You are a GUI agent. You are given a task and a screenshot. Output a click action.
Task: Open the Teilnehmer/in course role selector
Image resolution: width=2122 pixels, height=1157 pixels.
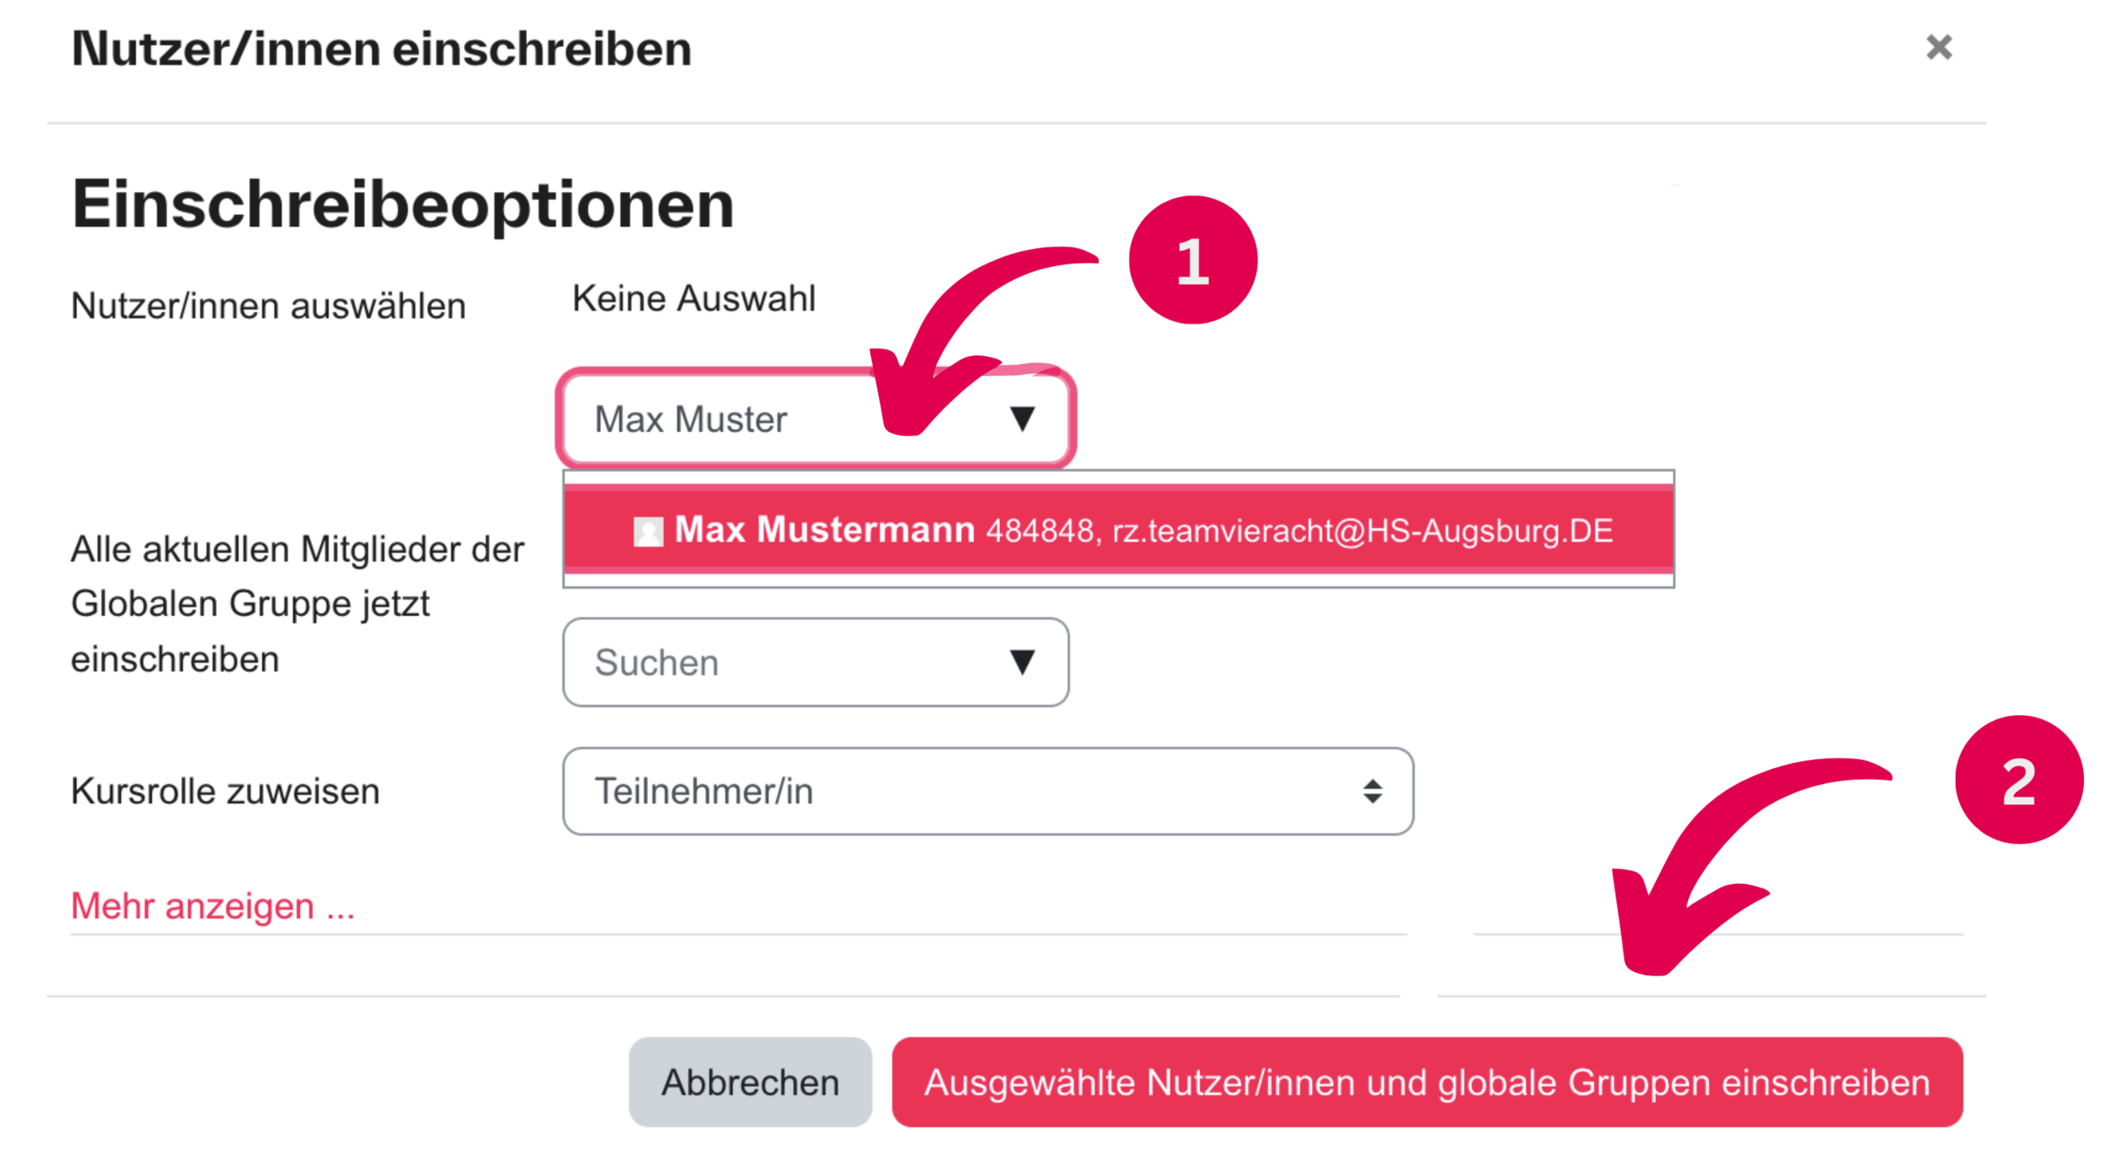coord(973,791)
